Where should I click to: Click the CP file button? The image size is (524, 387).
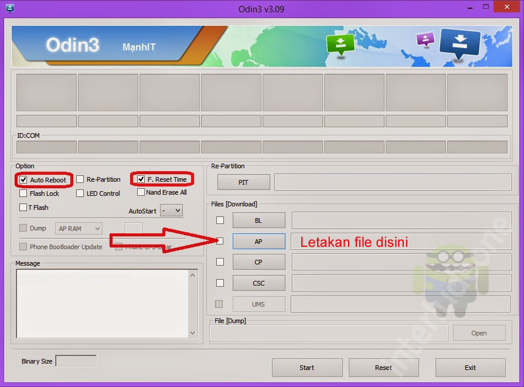click(258, 262)
